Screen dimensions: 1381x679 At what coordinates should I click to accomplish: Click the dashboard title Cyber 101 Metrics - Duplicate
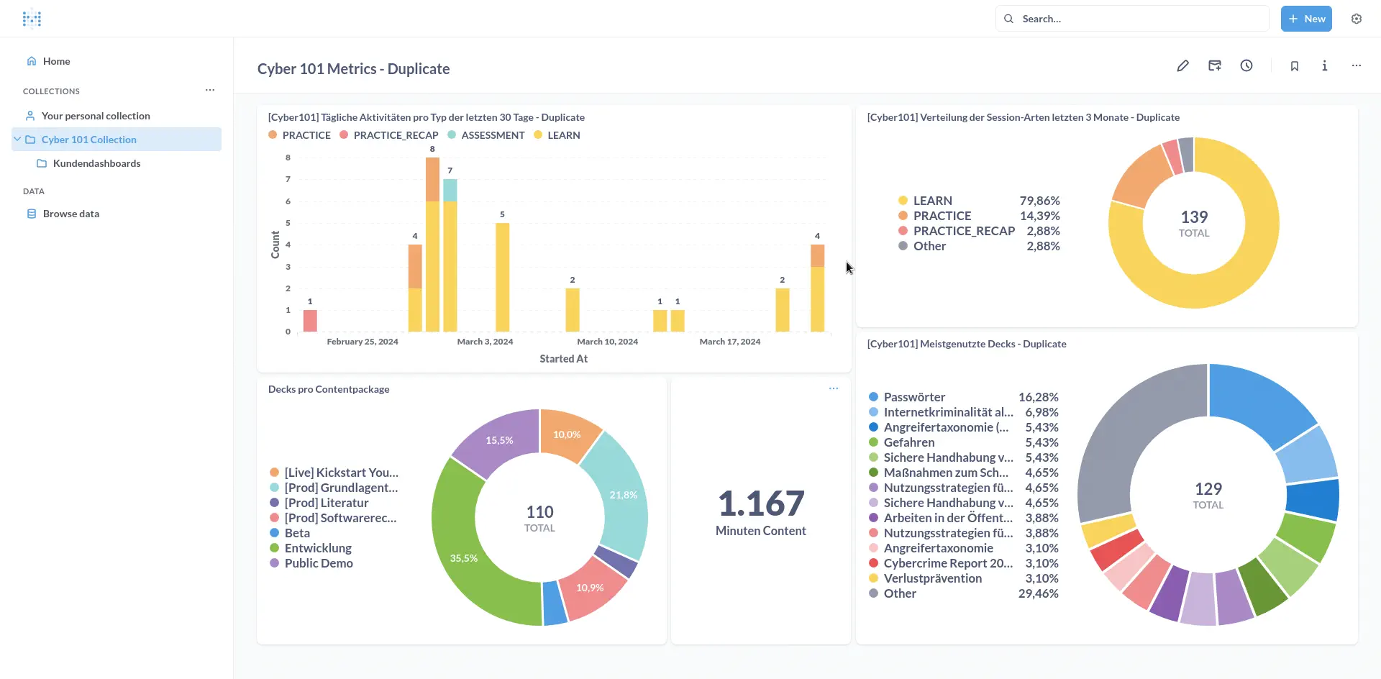[x=354, y=69]
